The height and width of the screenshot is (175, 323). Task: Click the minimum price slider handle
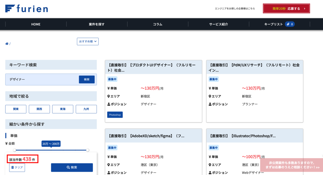(x=15, y=150)
